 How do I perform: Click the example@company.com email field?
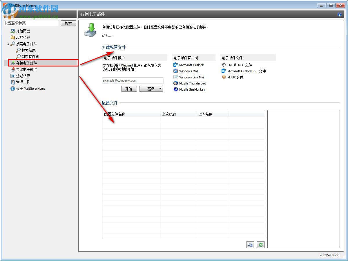133,81
